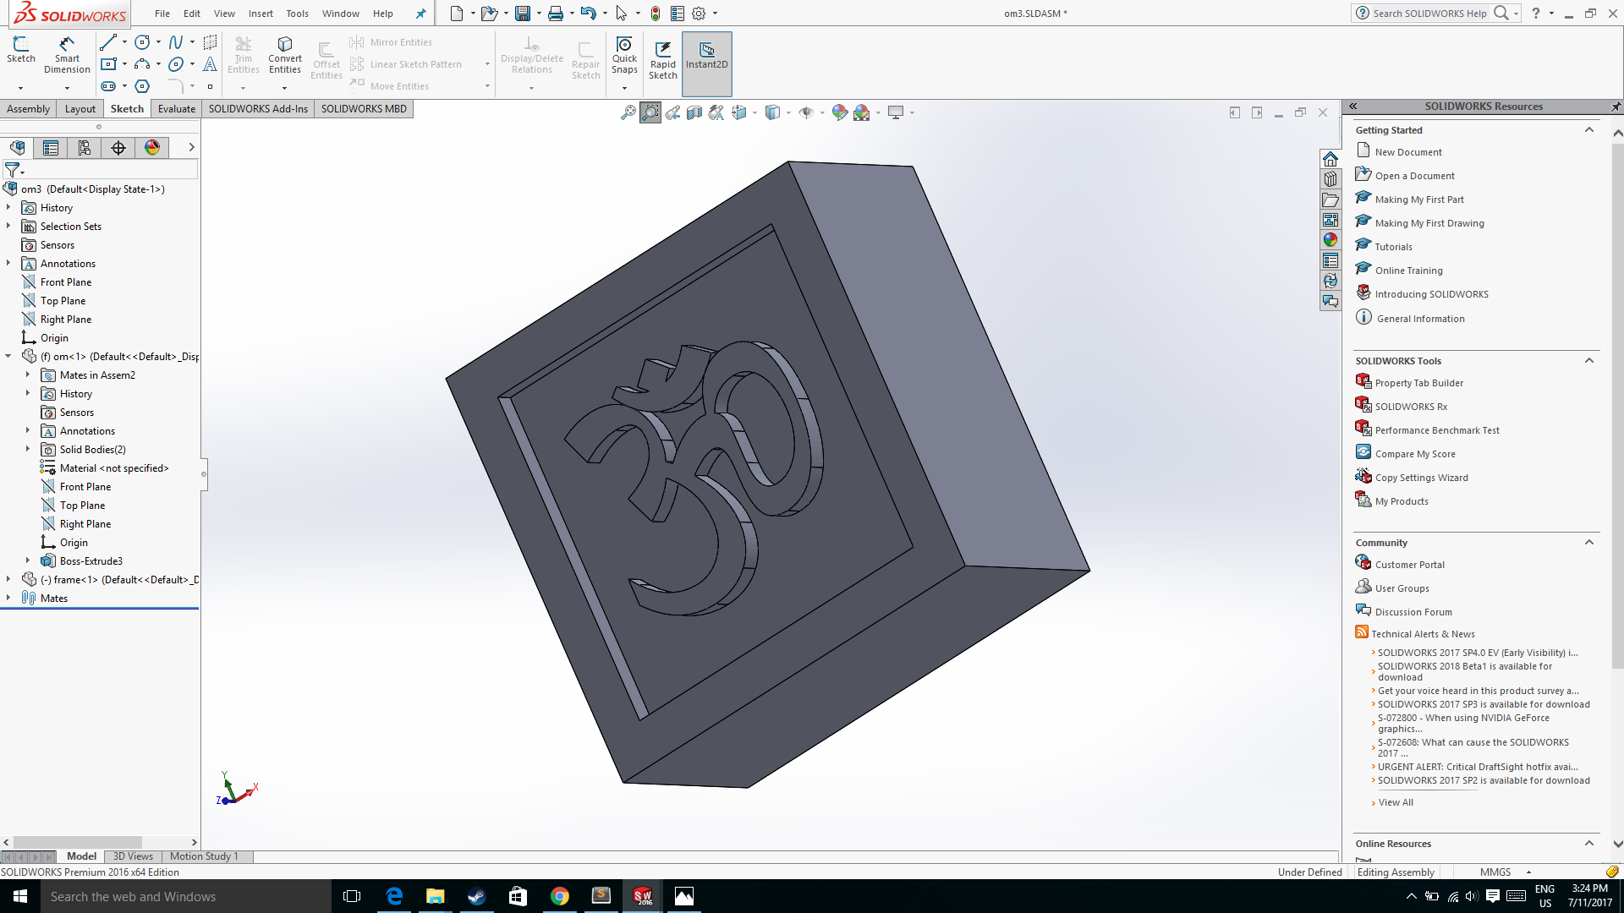Open the Insert menu

(x=261, y=14)
